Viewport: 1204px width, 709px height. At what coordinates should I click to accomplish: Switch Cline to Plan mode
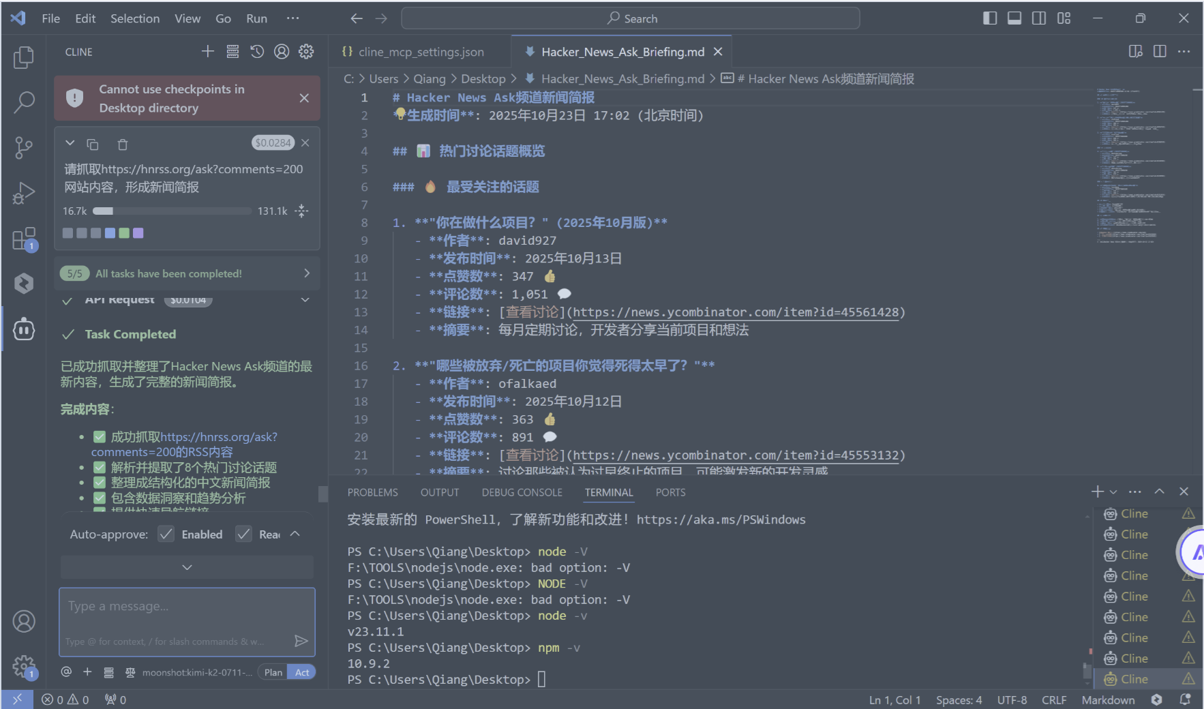point(273,672)
